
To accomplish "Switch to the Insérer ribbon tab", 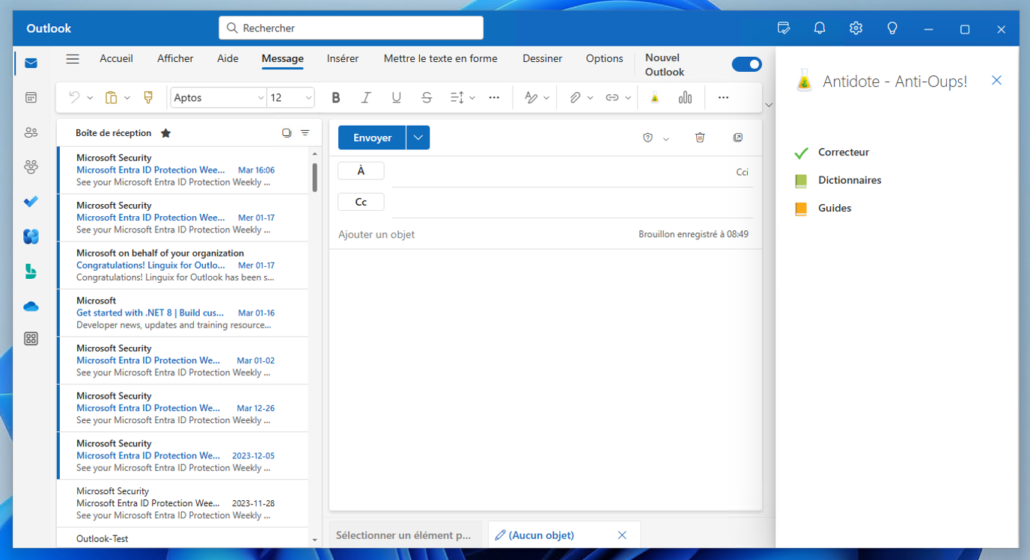I will [343, 58].
